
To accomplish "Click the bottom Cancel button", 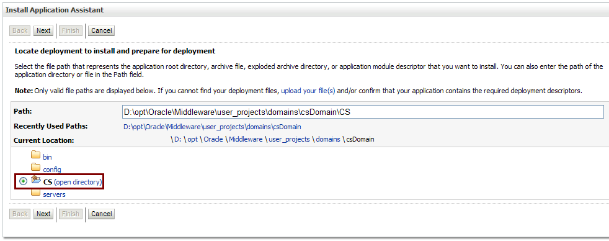I will 101,214.
